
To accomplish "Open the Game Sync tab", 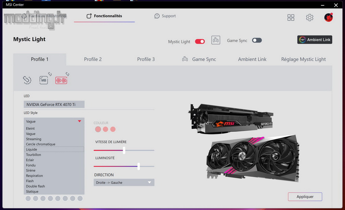I will pos(199,59).
